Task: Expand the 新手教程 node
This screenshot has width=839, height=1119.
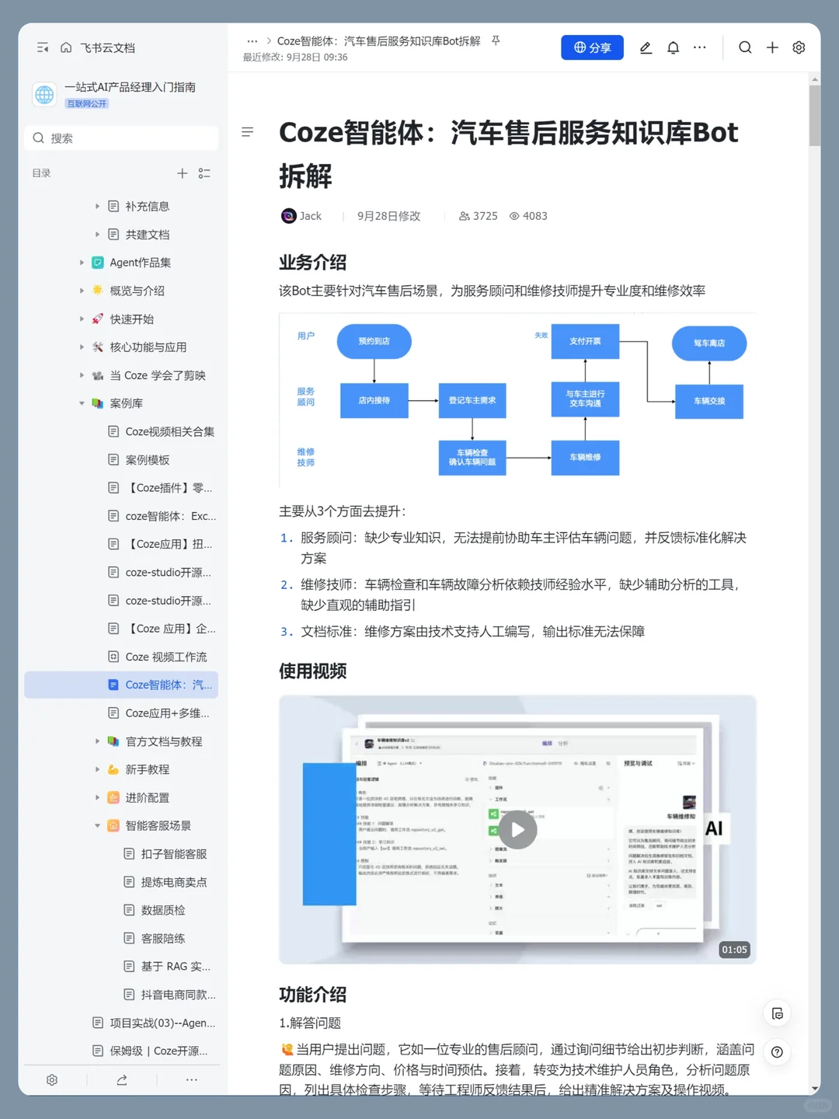Action: click(97, 769)
